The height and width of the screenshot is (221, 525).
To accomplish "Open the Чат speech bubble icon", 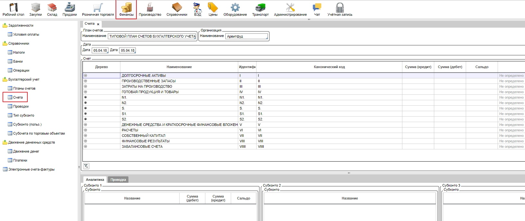I will [317, 8].
